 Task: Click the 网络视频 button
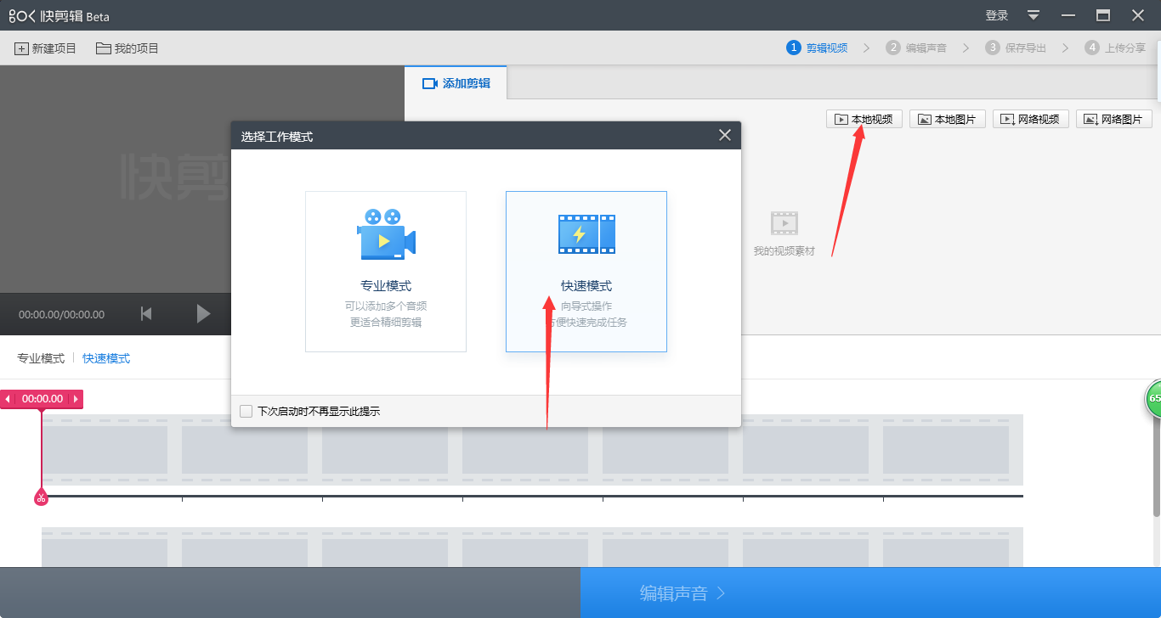point(1031,119)
